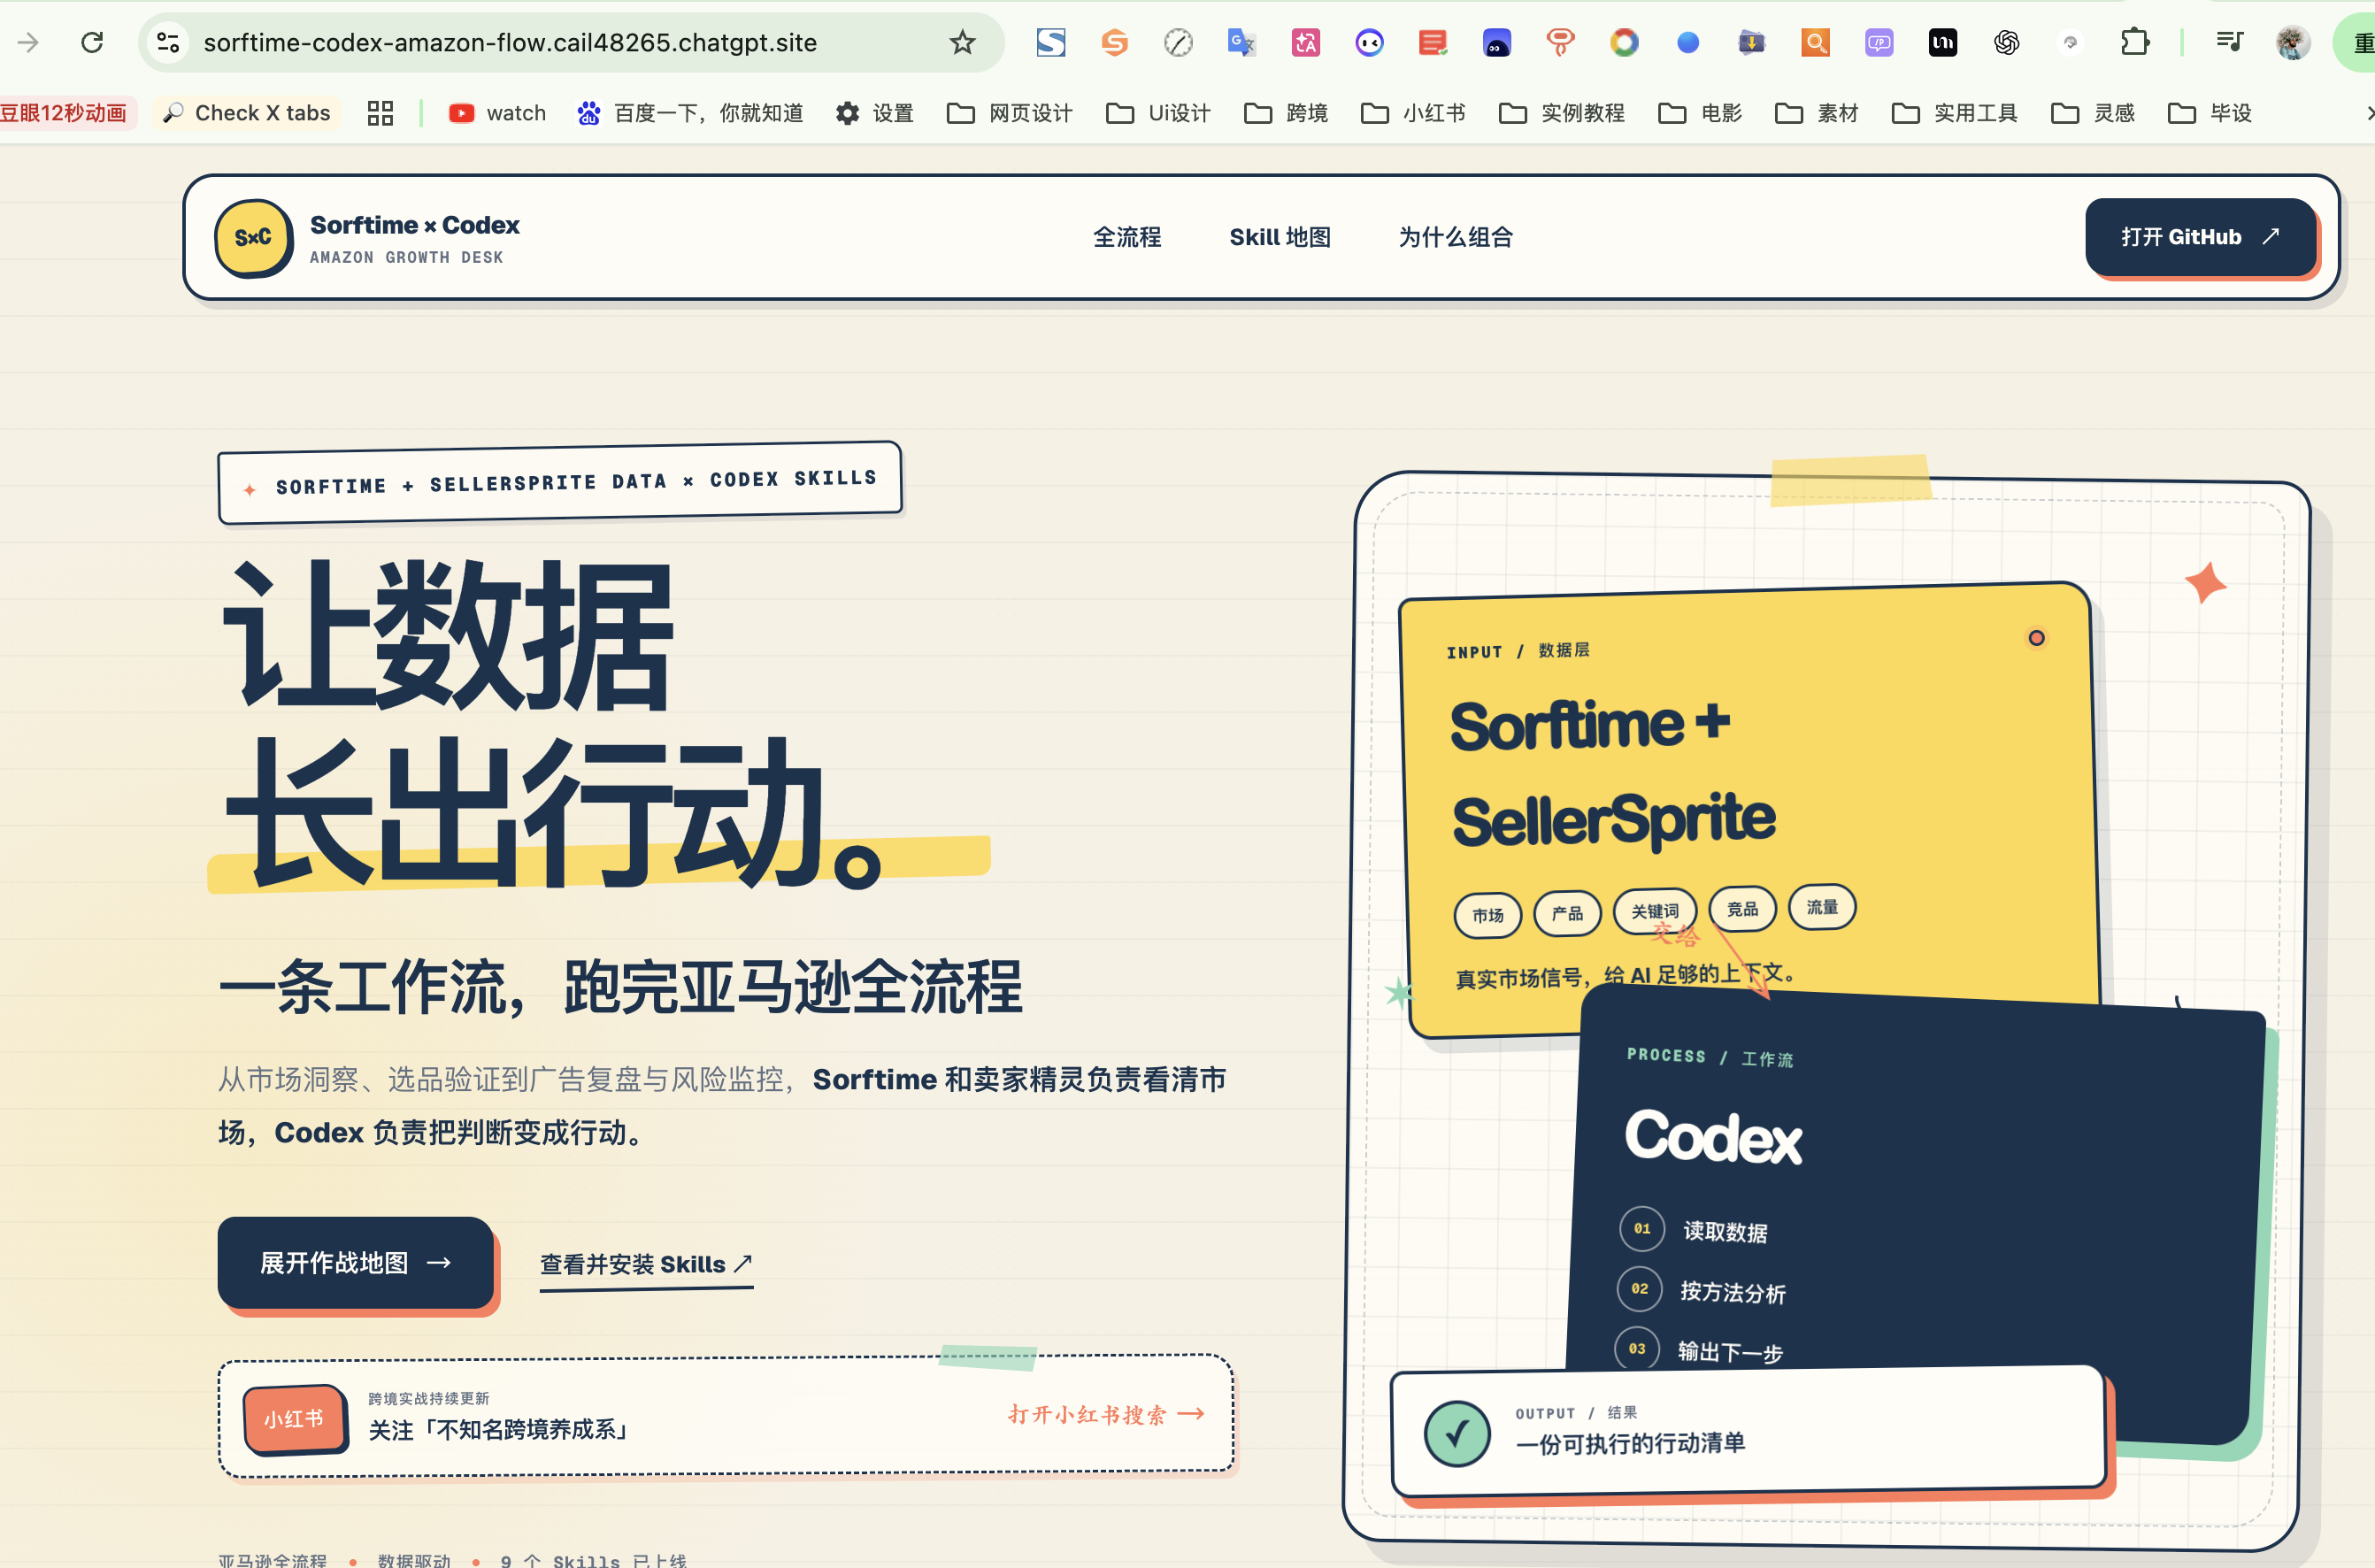Open the 百度一下，你就知道 bookmark
Viewport: 2375px width, 1568px height.
[x=690, y=113]
